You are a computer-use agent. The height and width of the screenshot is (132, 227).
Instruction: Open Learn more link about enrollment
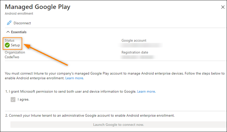[x=75, y=78]
